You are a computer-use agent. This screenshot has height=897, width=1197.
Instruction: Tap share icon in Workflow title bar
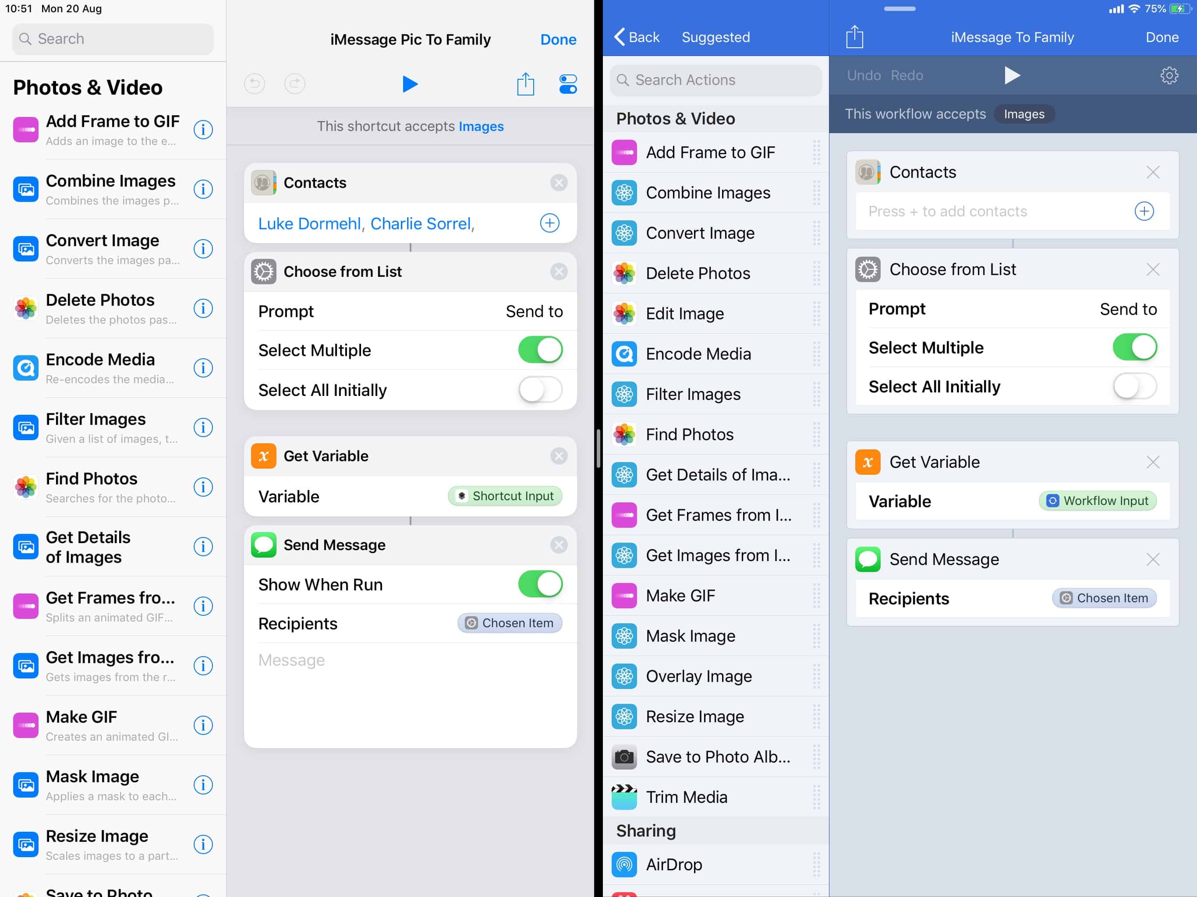[x=854, y=37]
